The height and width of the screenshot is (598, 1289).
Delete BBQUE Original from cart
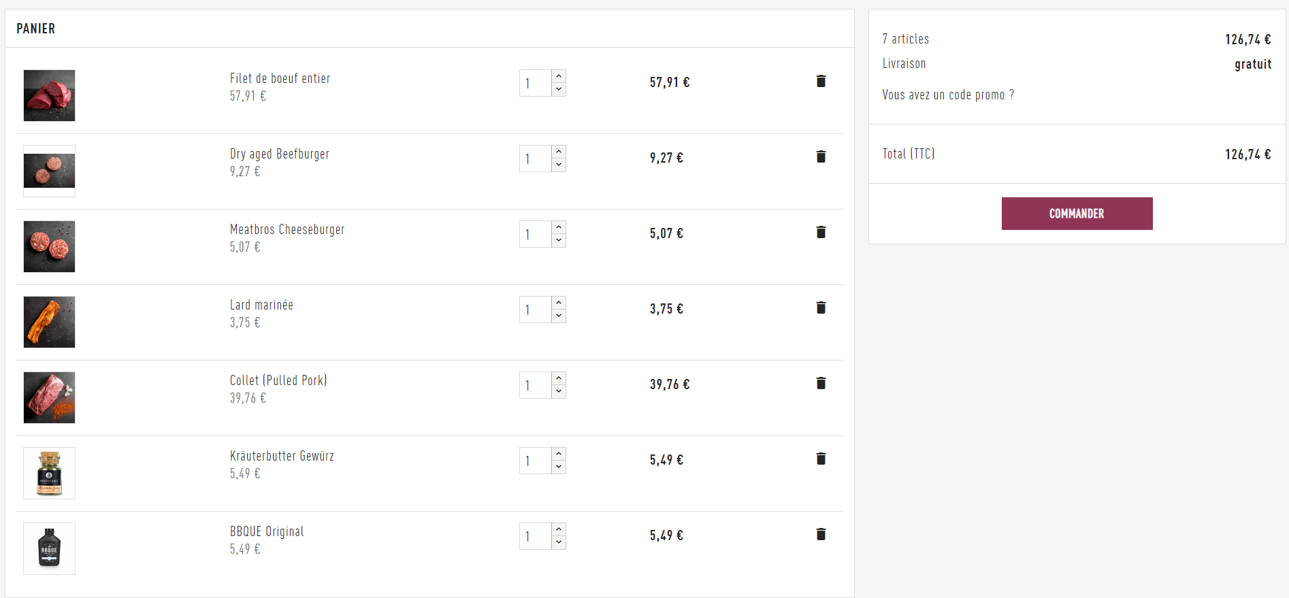821,535
